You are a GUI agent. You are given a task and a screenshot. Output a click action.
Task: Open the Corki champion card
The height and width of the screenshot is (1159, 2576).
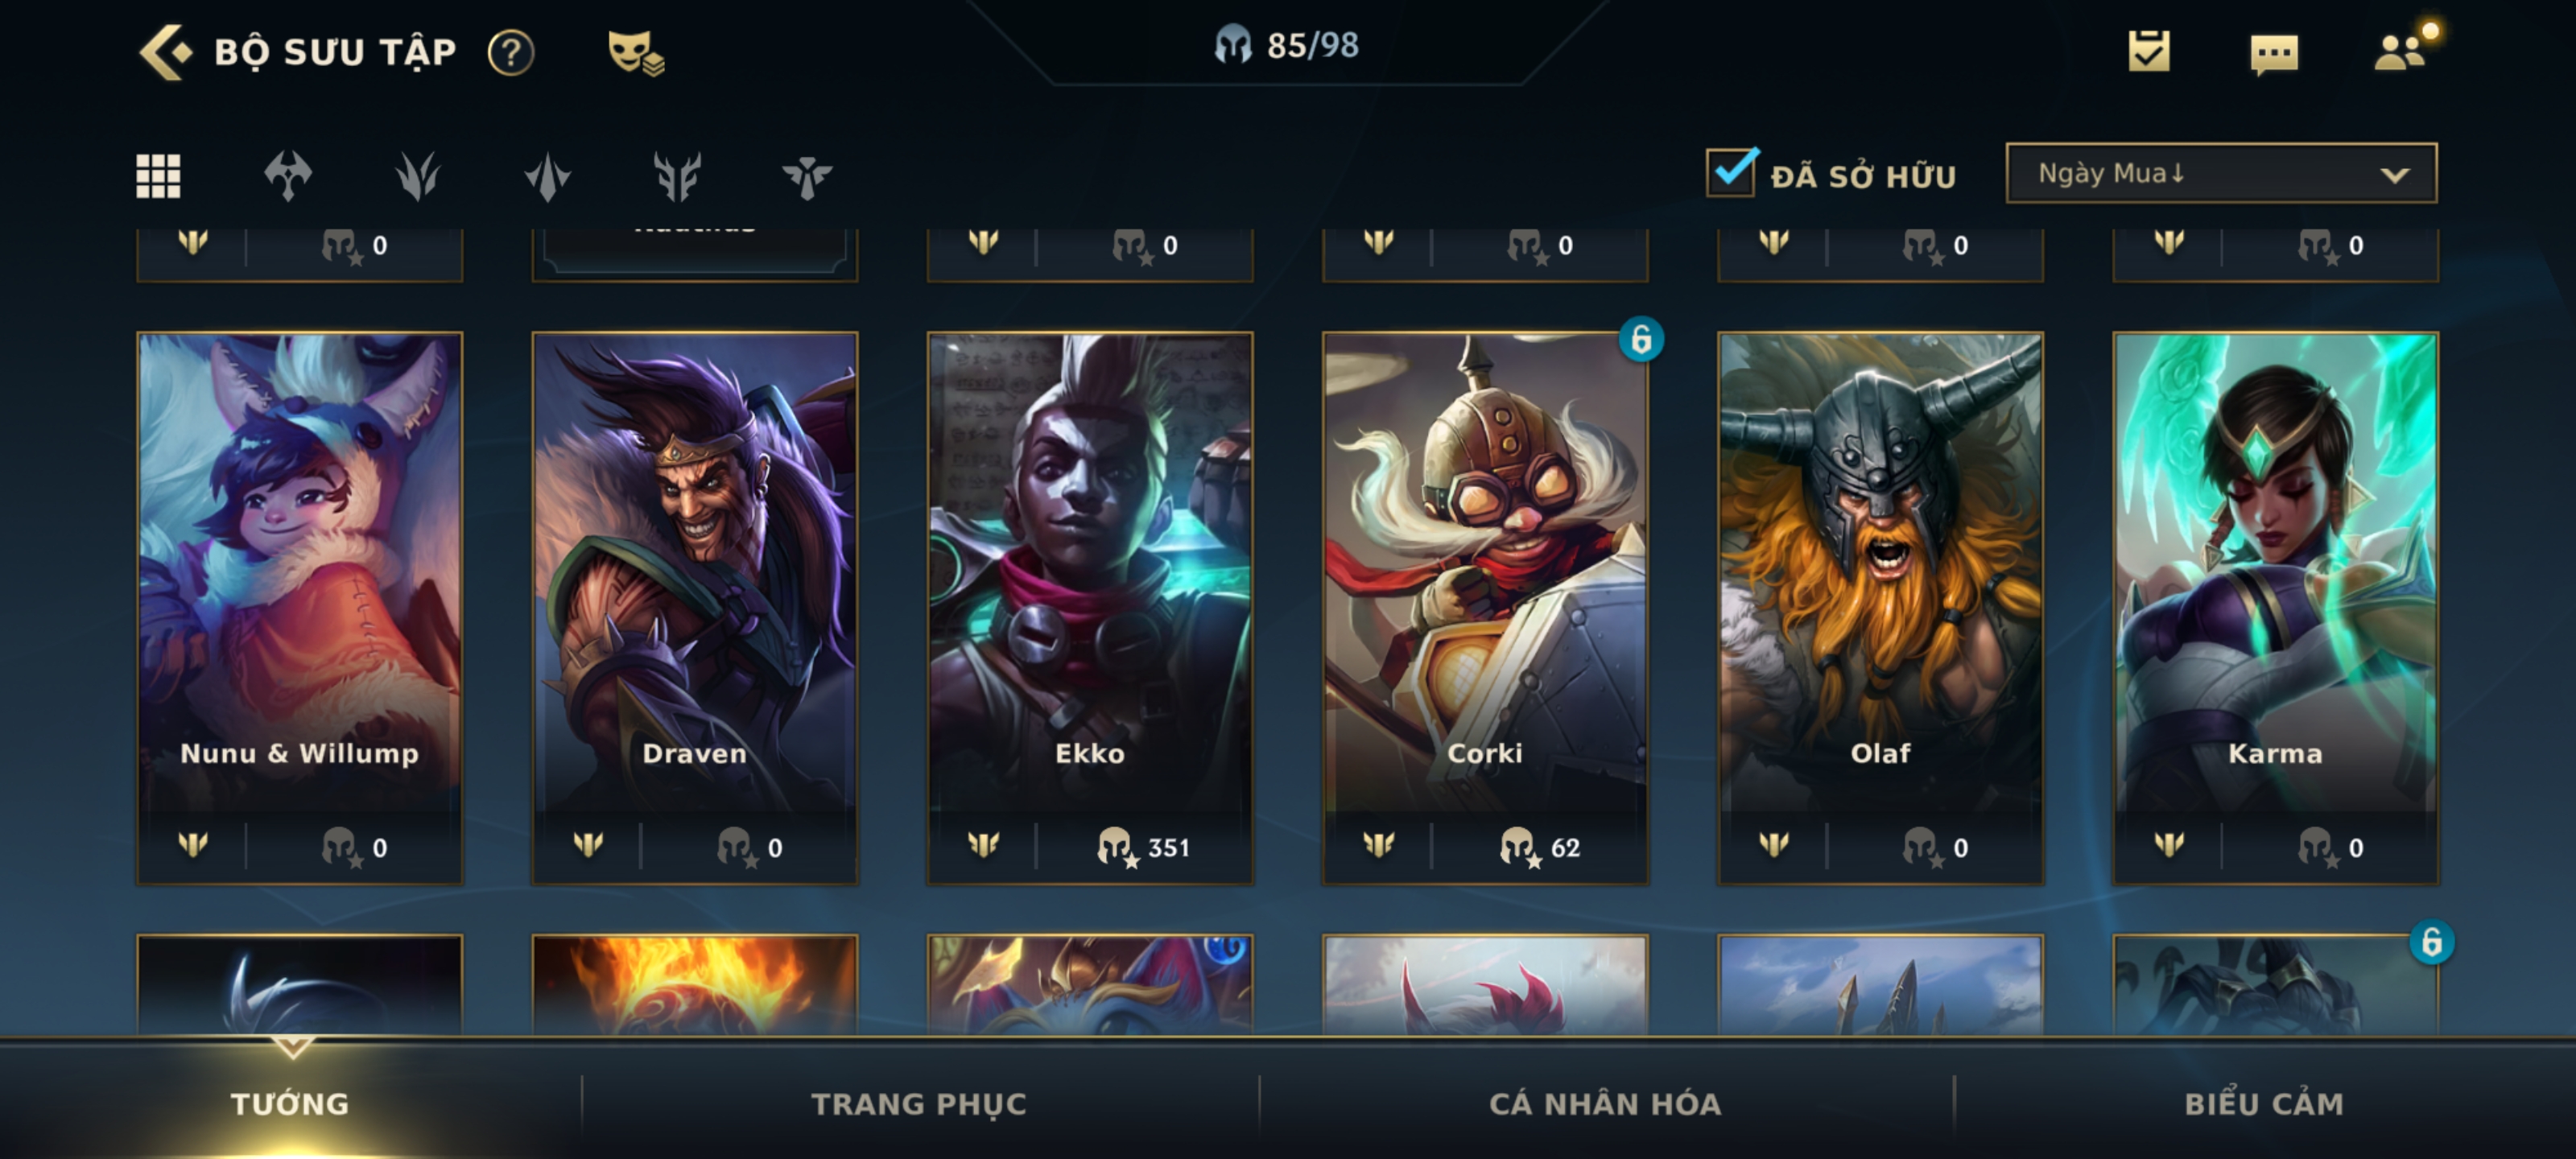[x=1485, y=608]
